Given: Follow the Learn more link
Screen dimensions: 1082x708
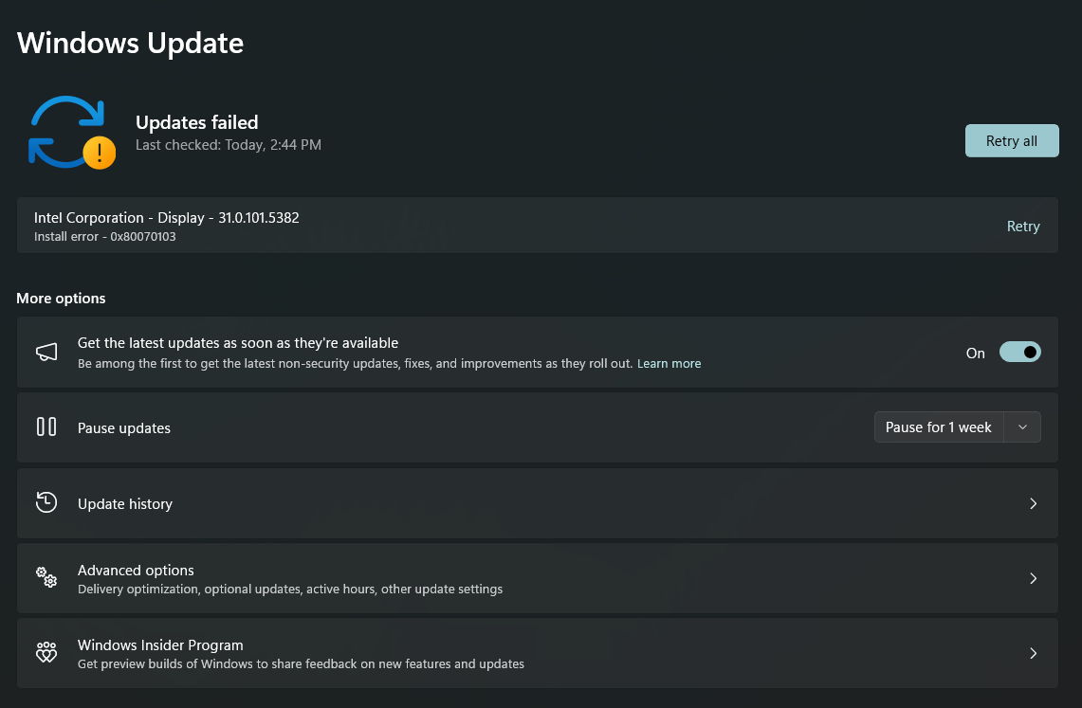Looking at the screenshot, I should click(x=669, y=364).
